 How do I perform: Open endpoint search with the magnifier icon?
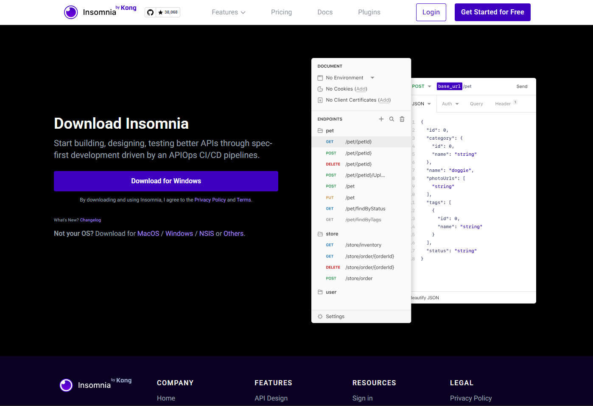coord(392,119)
